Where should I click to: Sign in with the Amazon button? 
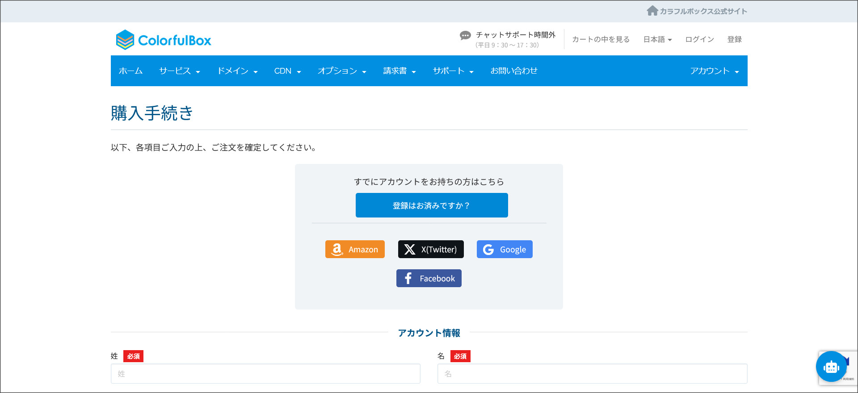point(355,249)
